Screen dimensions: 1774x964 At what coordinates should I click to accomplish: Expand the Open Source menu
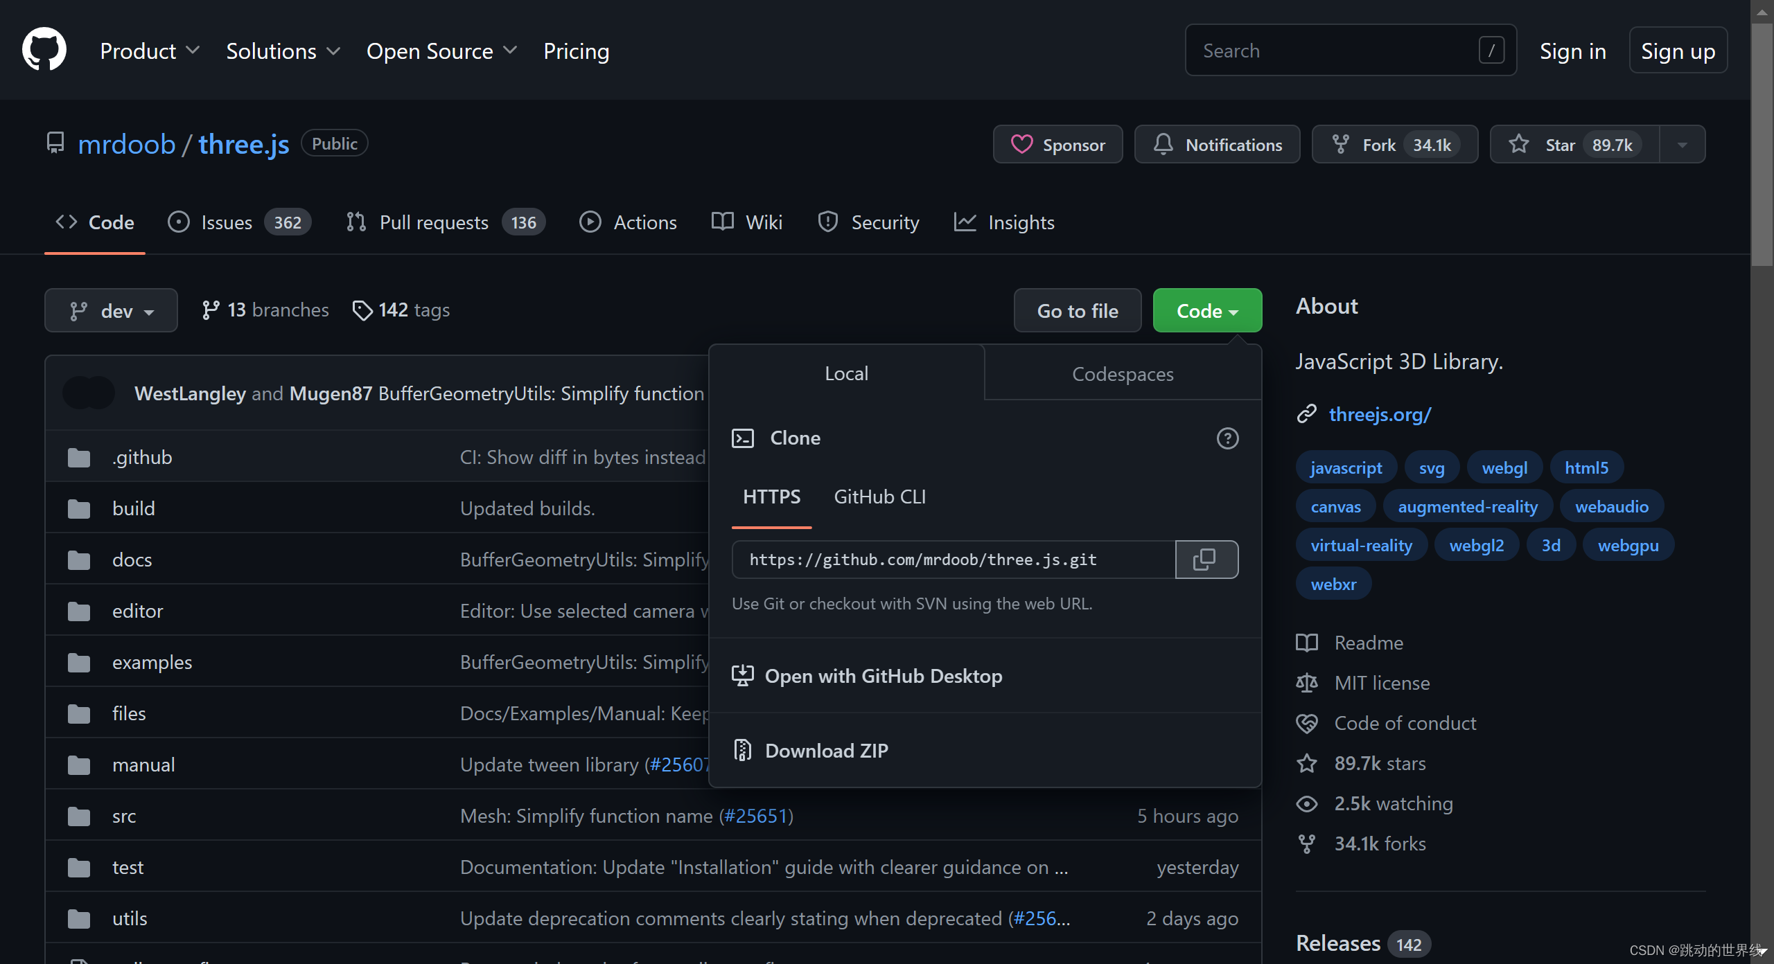(x=441, y=51)
